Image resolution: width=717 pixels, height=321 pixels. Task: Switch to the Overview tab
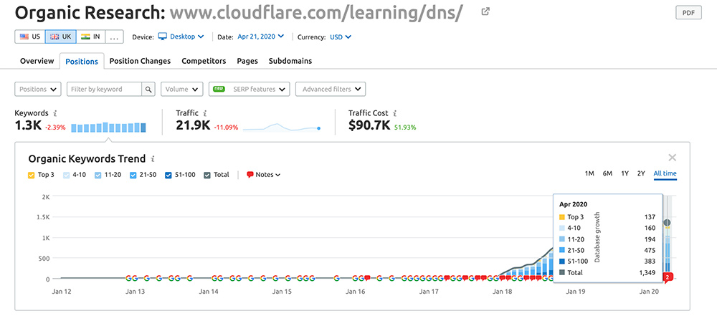point(37,61)
